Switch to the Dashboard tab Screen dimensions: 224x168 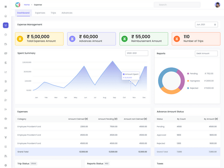coord(23,13)
